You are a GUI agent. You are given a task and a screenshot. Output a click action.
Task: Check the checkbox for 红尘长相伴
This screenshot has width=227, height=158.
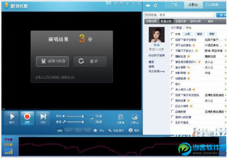[172, 106]
